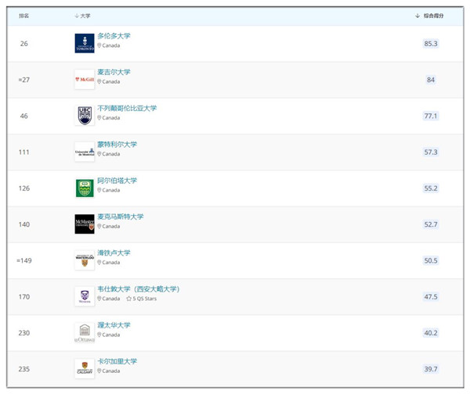This screenshot has height=394, width=470.
Task: Open the 不列颠哥伦比亚大学 link
Action: [x=127, y=109]
